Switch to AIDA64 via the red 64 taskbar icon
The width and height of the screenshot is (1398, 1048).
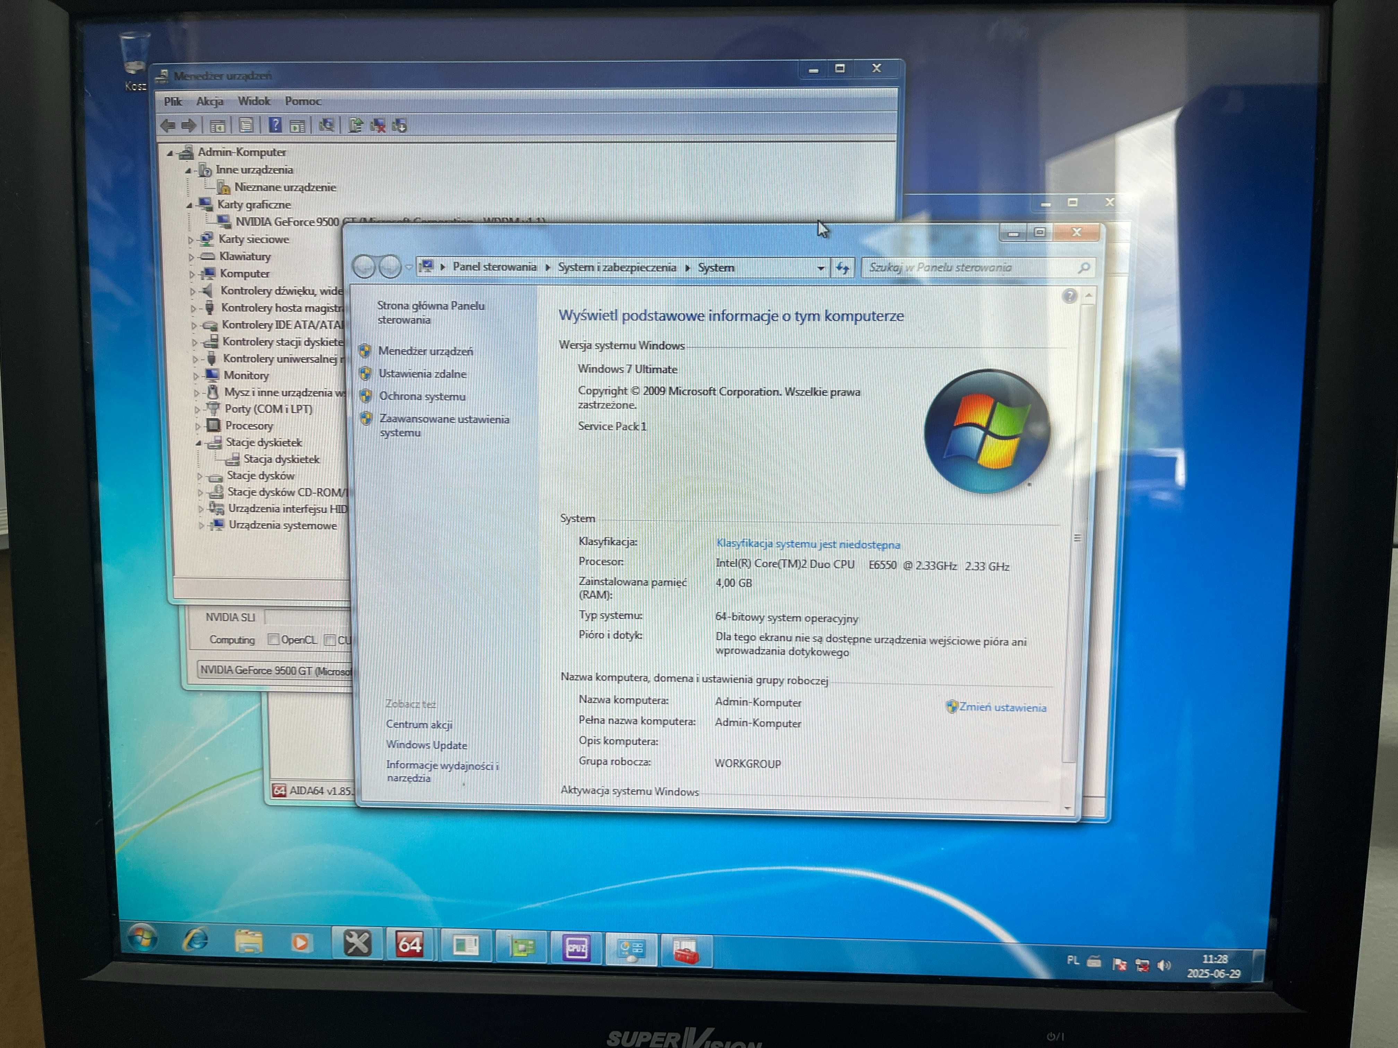click(x=409, y=945)
